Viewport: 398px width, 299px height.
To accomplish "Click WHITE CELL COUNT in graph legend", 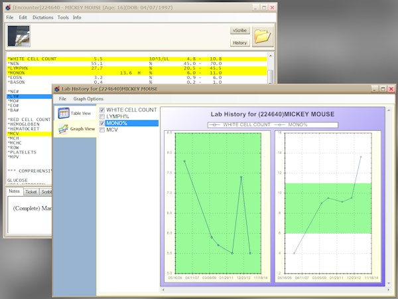I will [x=240, y=125].
